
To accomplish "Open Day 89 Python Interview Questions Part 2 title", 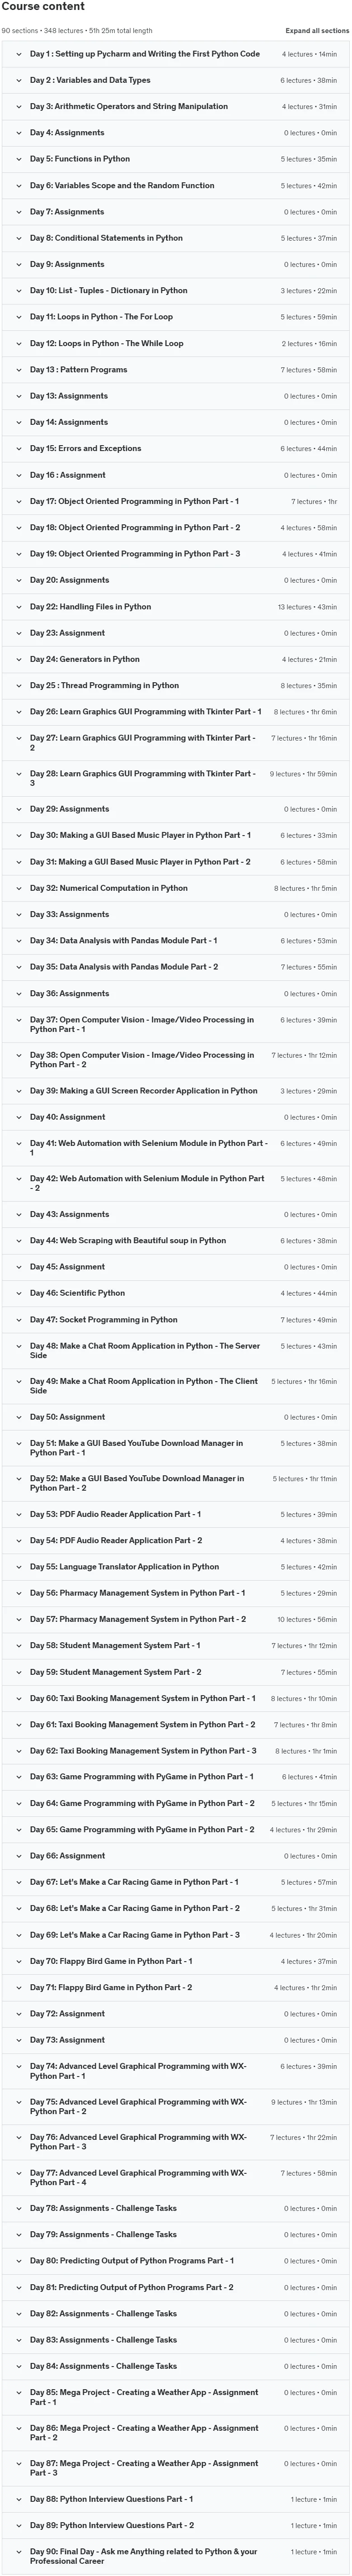I will pyautogui.click(x=112, y=2526).
